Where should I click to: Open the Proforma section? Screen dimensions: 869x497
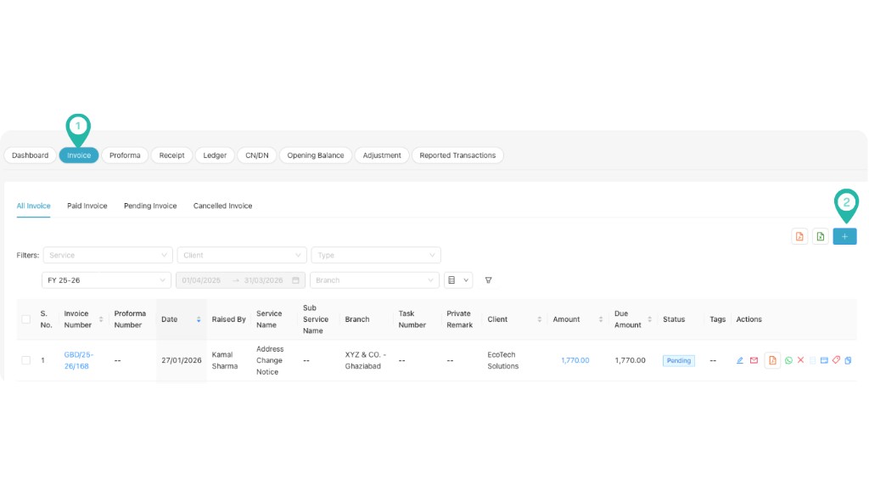pos(125,155)
